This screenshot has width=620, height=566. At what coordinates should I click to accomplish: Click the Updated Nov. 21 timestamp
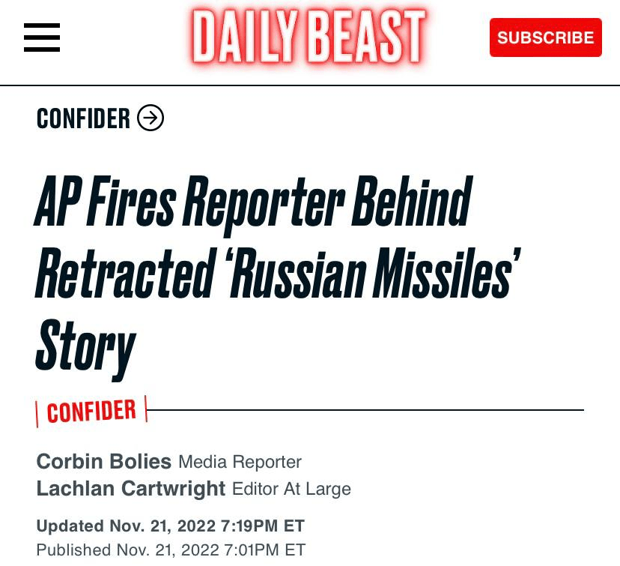tap(171, 526)
